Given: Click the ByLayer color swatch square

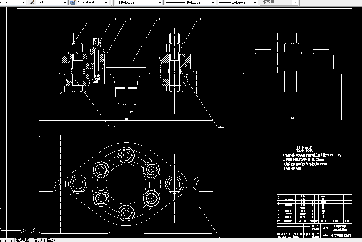Looking at the screenshot, I should point(118,2).
